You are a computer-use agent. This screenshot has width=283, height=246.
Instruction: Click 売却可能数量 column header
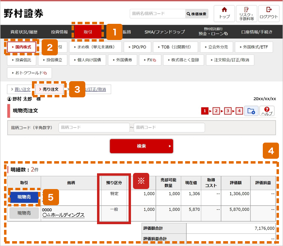point(168,183)
